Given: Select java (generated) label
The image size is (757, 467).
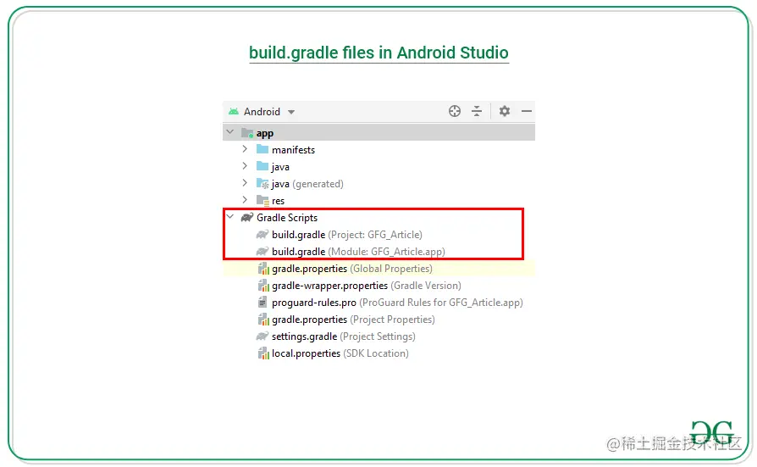Looking at the screenshot, I should [307, 184].
